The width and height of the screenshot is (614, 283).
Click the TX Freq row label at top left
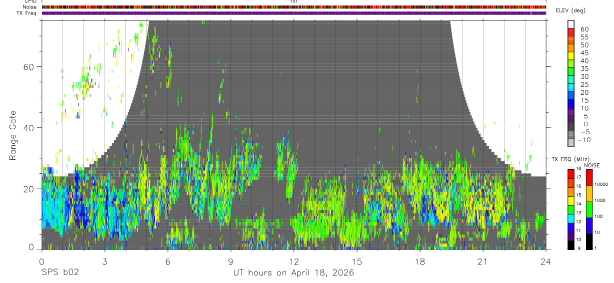point(26,13)
